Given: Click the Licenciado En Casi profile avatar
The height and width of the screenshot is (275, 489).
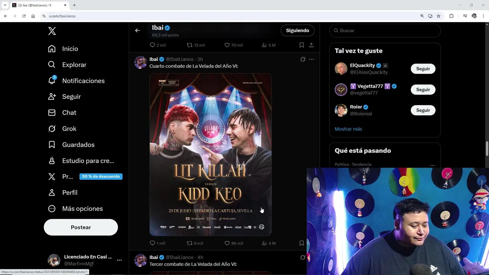Looking at the screenshot, I should (54, 260).
